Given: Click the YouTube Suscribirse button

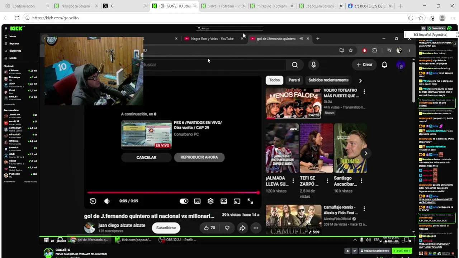Looking at the screenshot, I should (x=166, y=228).
